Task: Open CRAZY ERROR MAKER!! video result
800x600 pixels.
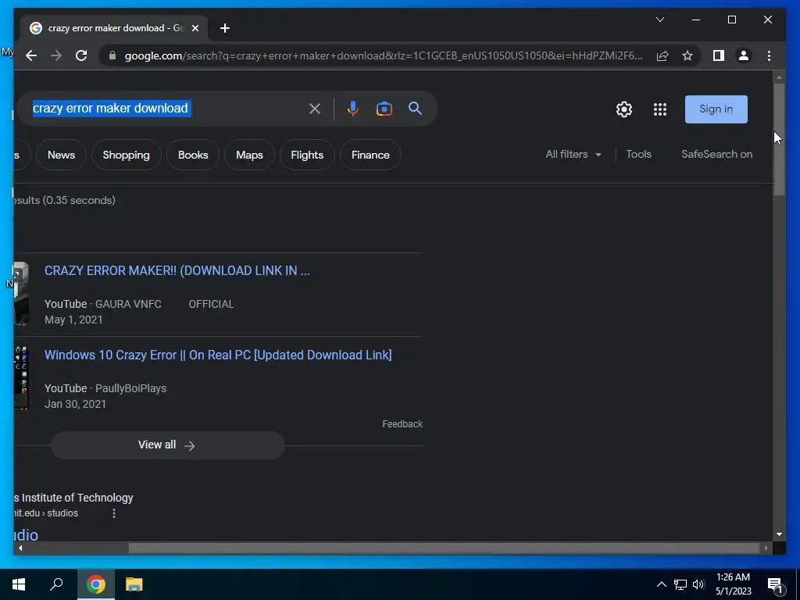Action: [177, 270]
